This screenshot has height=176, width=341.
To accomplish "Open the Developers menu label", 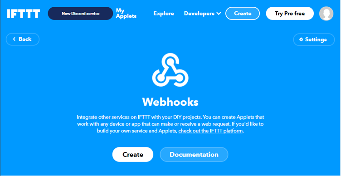I will tap(199, 14).
